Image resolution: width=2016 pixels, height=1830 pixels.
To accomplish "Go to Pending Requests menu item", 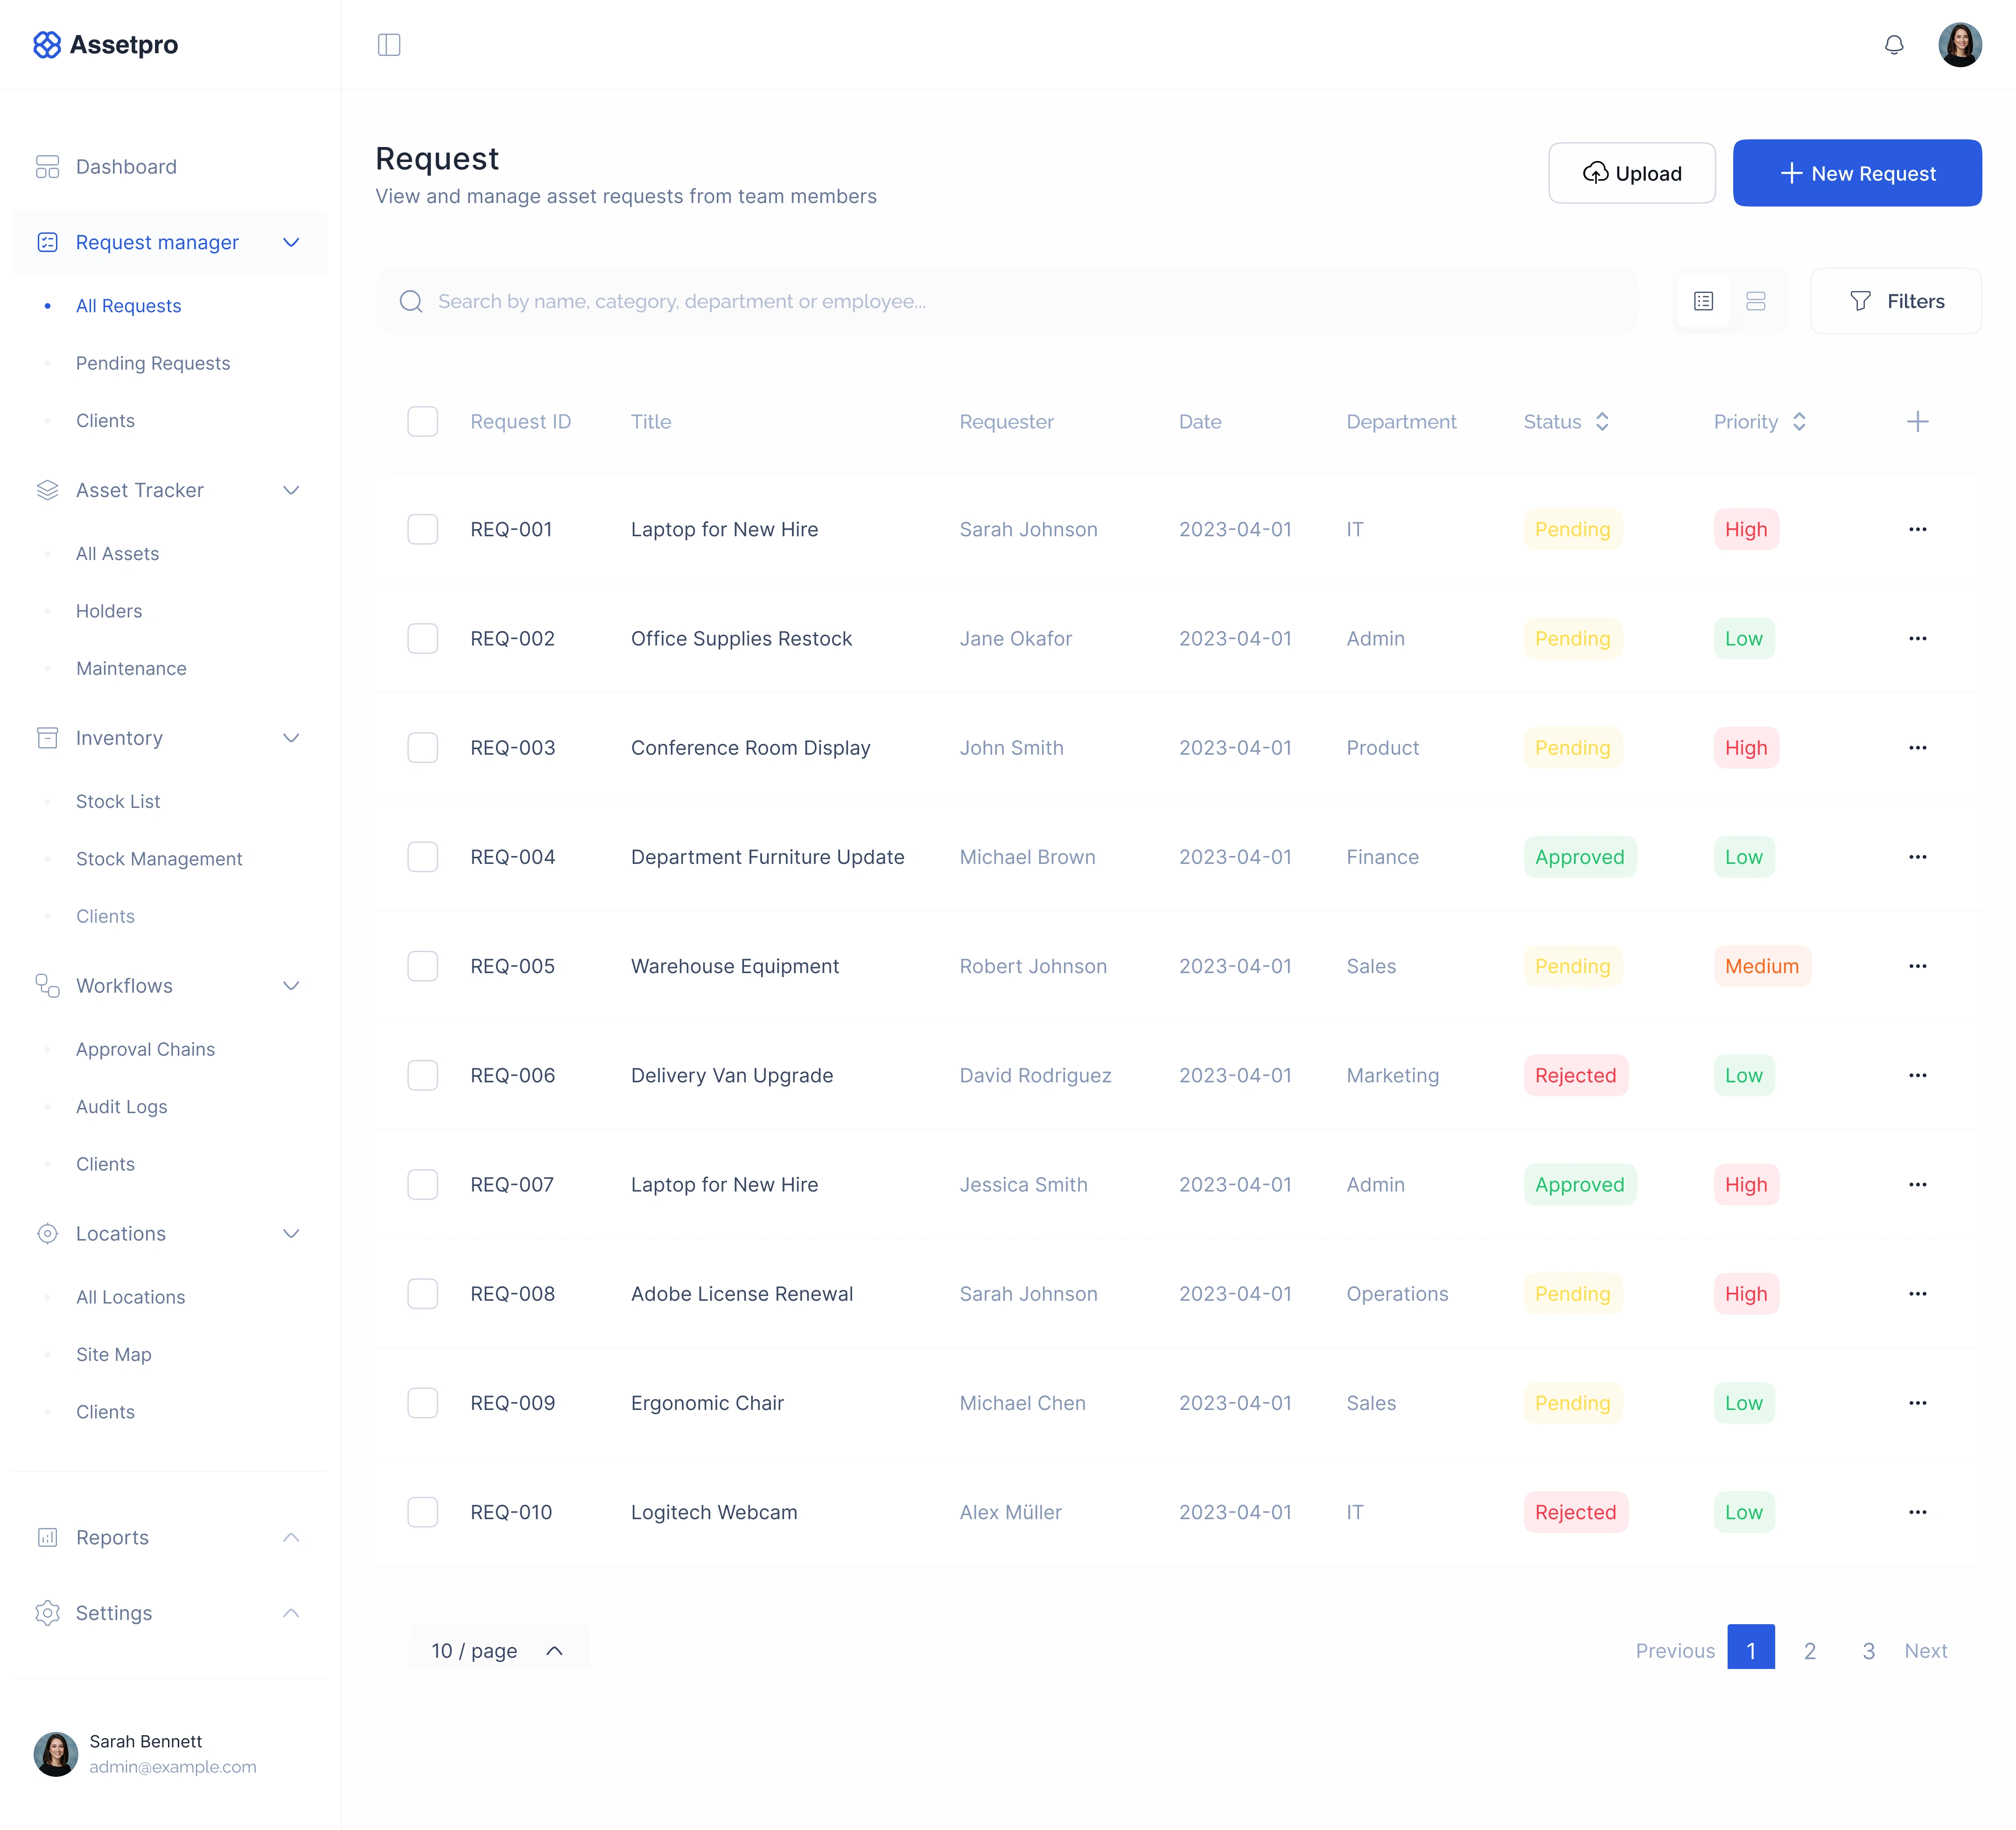I will click(x=153, y=363).
